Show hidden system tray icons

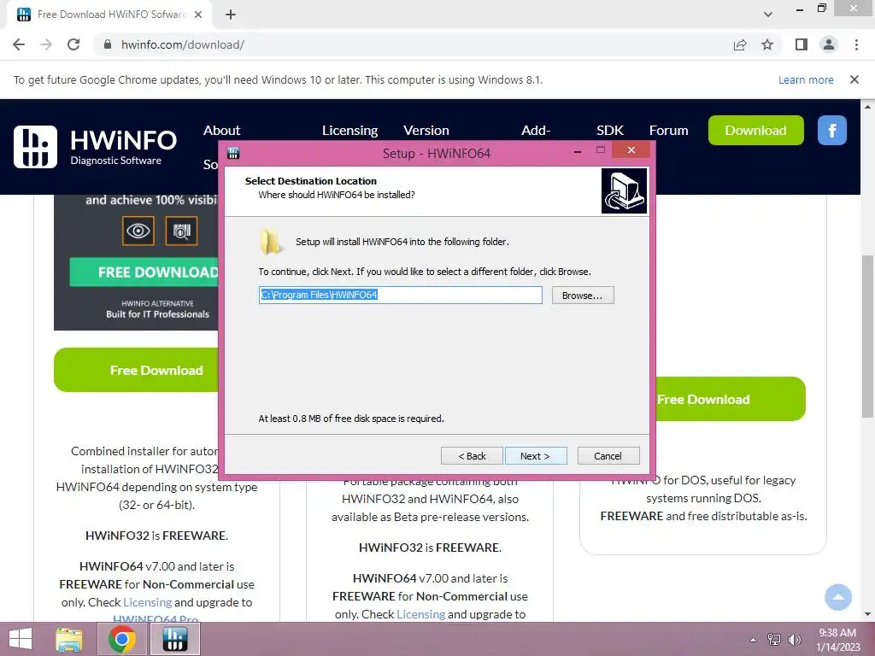point(754,640)
